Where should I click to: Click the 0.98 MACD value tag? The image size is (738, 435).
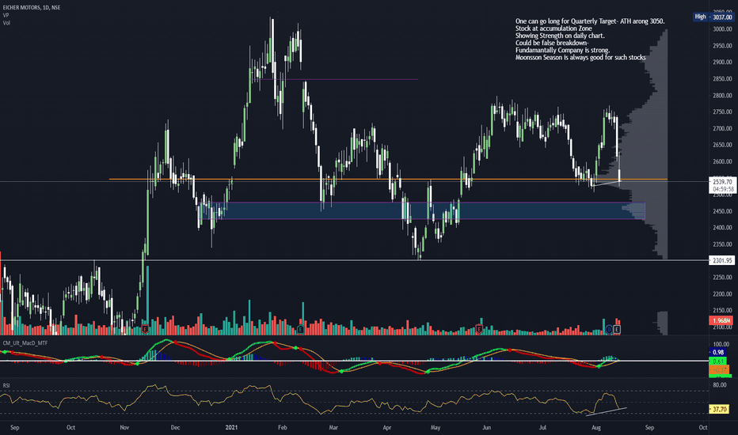718,352
